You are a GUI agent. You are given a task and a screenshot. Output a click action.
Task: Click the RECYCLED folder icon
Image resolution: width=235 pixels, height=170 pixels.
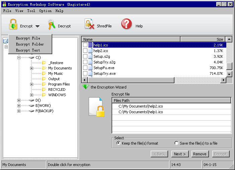44,90
